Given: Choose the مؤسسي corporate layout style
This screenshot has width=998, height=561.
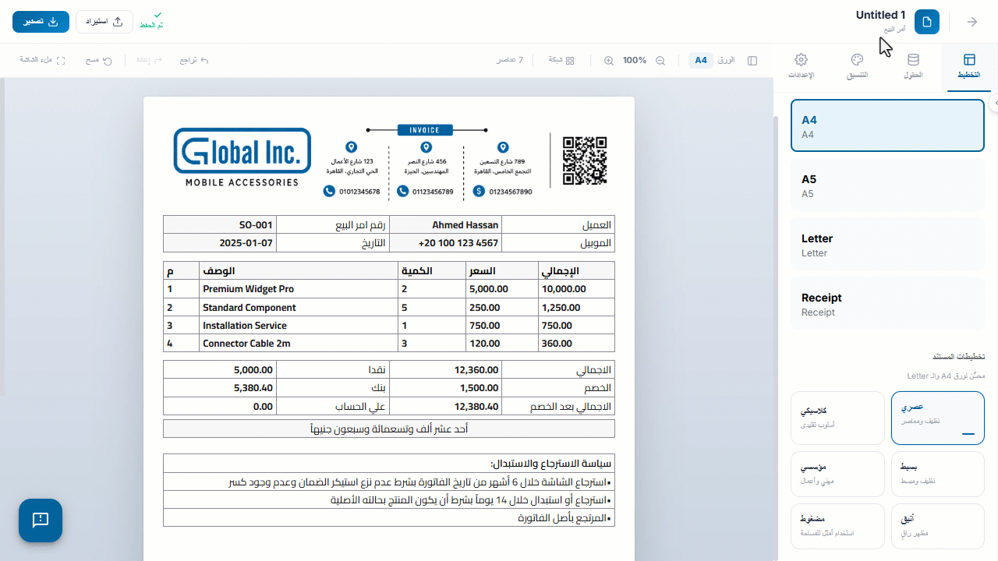Looking at the screenshot, I should [x=837, y=474].
